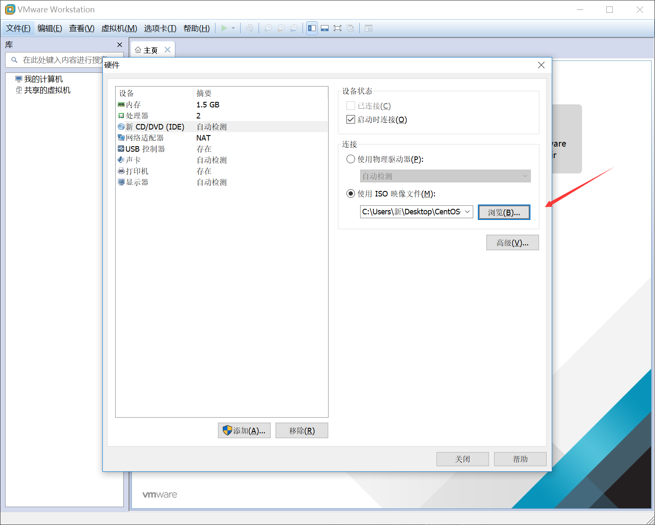Close the 主页 tab

(167, 50)
